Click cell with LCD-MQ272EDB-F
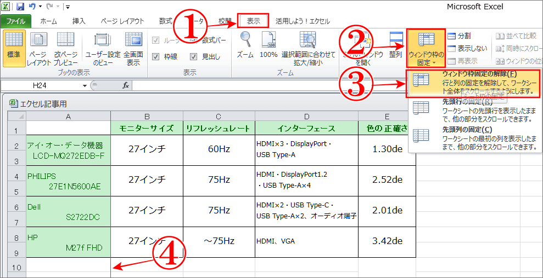543x278 pixels. click(68, 150)
